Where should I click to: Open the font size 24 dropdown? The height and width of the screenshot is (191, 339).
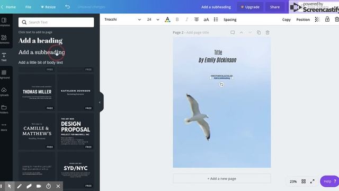pos(153,20)
